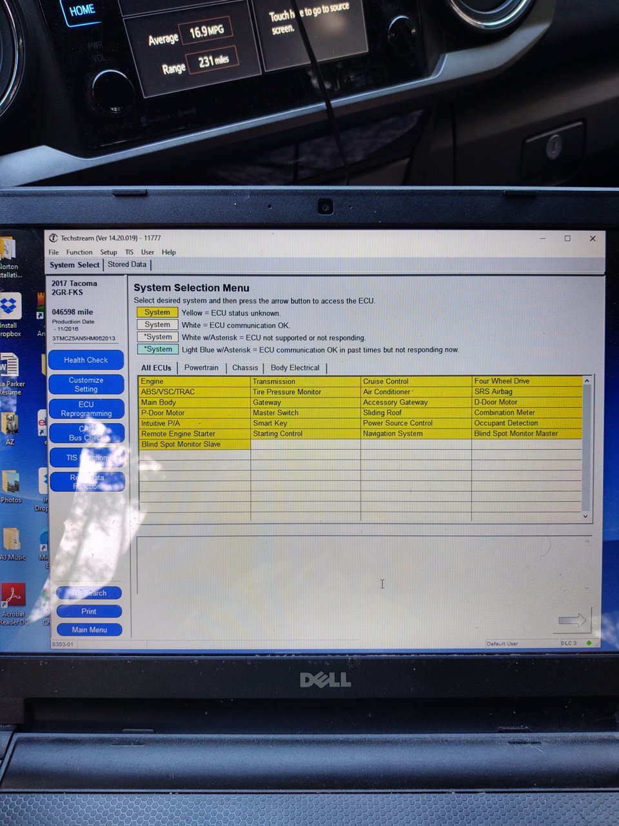Click the TIS Function button

(86, 458)
